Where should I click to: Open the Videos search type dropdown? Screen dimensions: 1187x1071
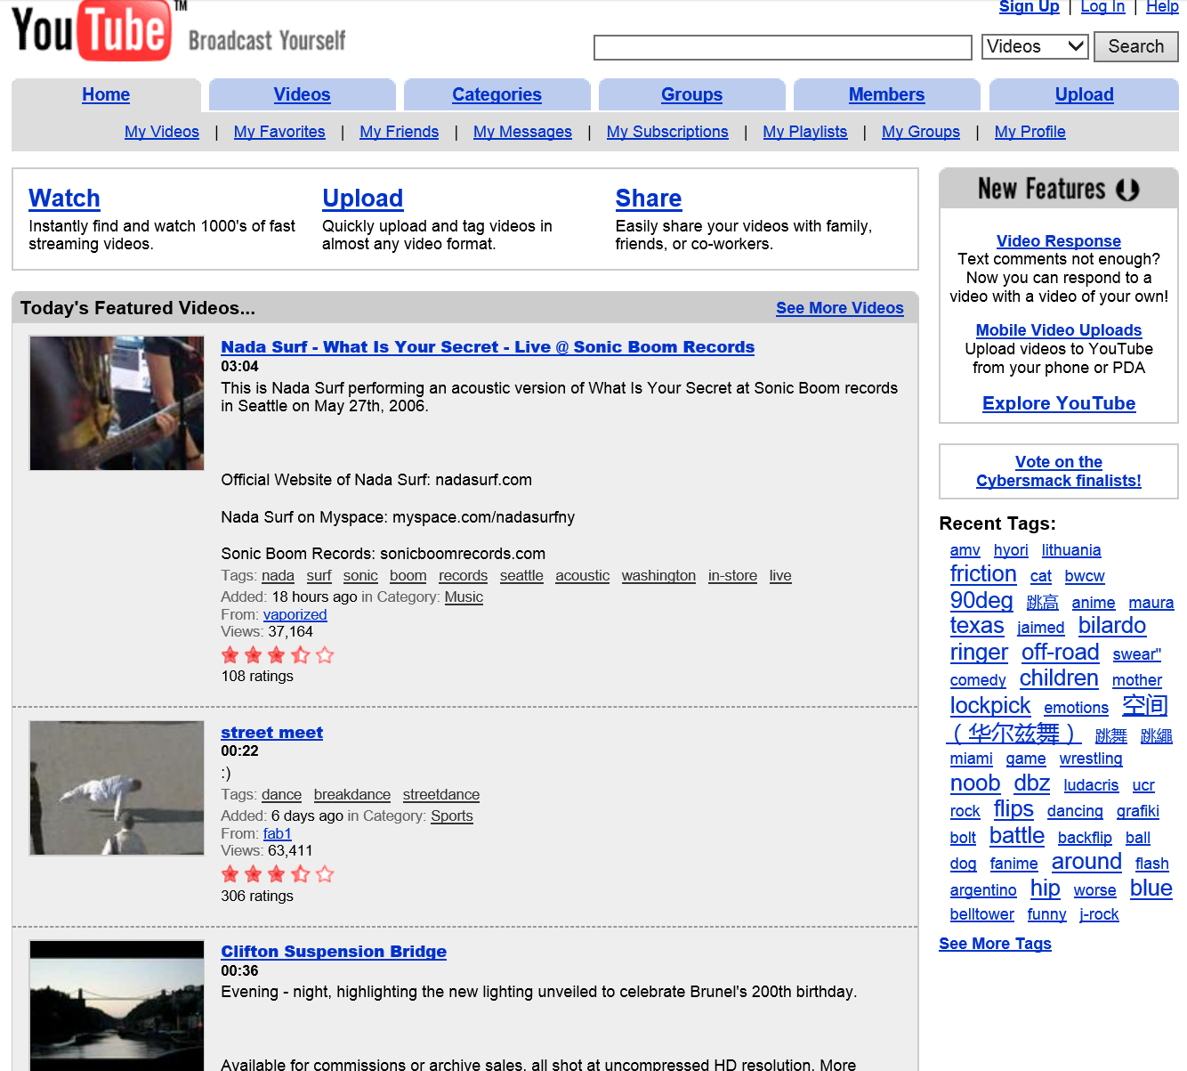click(x=1035, y=46)
